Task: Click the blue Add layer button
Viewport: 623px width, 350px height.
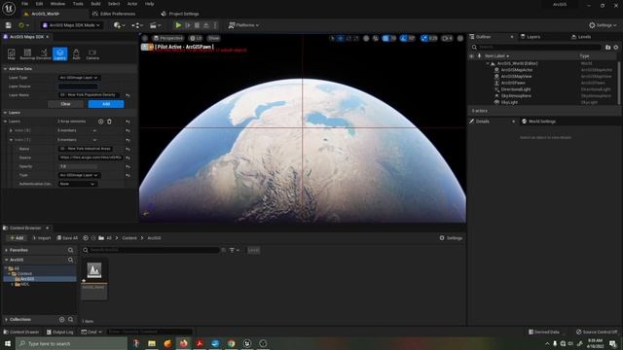Action: click(106, 104)
